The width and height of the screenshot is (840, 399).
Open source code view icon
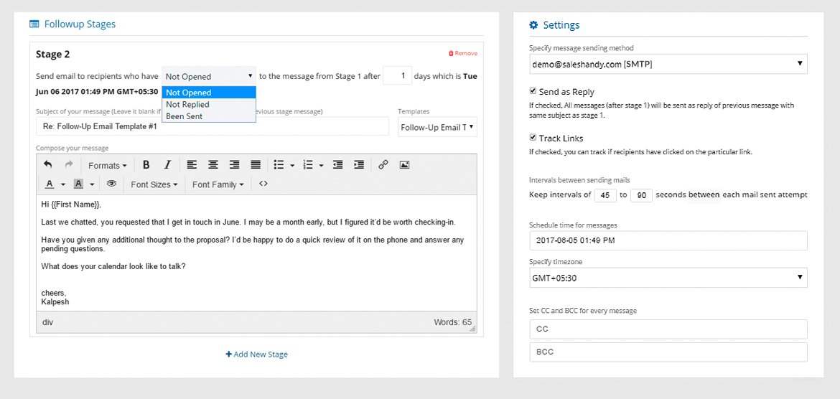pyautogui.click(x=263, y=184)
